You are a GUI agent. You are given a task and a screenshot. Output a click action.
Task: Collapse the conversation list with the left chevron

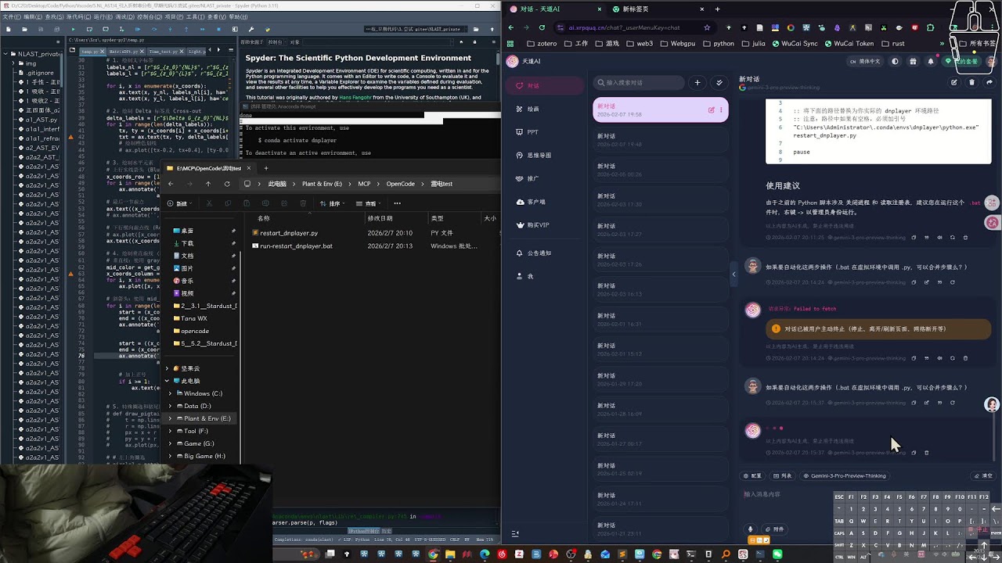click(733, 274)
